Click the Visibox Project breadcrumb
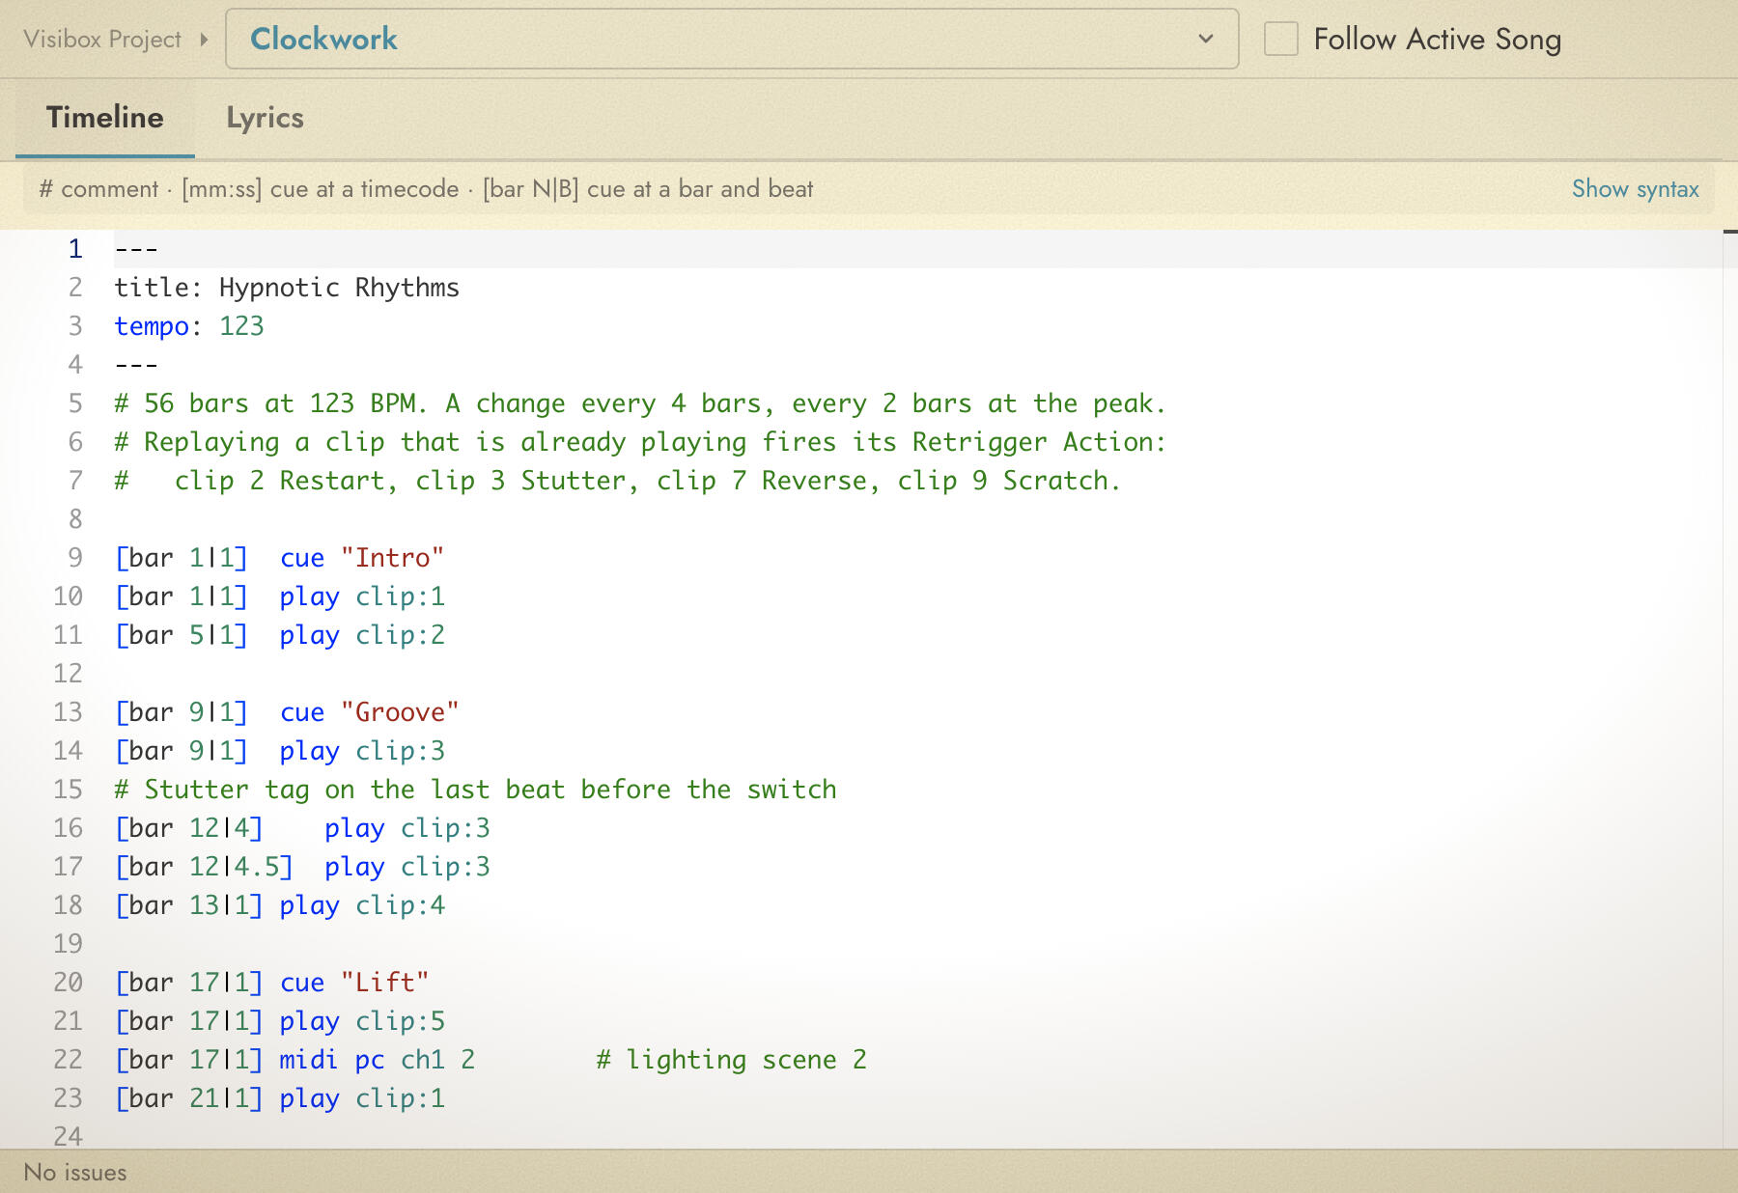 [102, 40]
